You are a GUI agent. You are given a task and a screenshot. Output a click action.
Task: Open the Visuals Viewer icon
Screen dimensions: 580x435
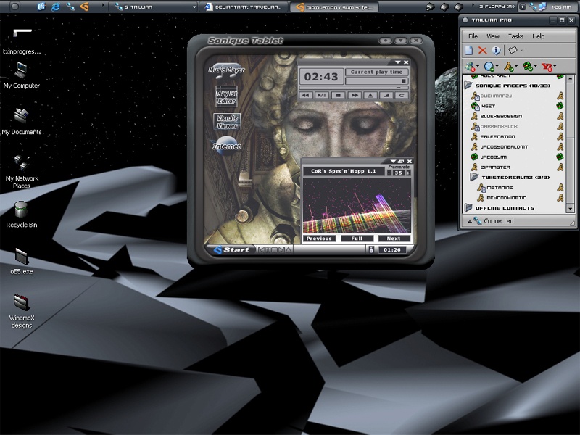pyautogui.click(x=227, y=122)
